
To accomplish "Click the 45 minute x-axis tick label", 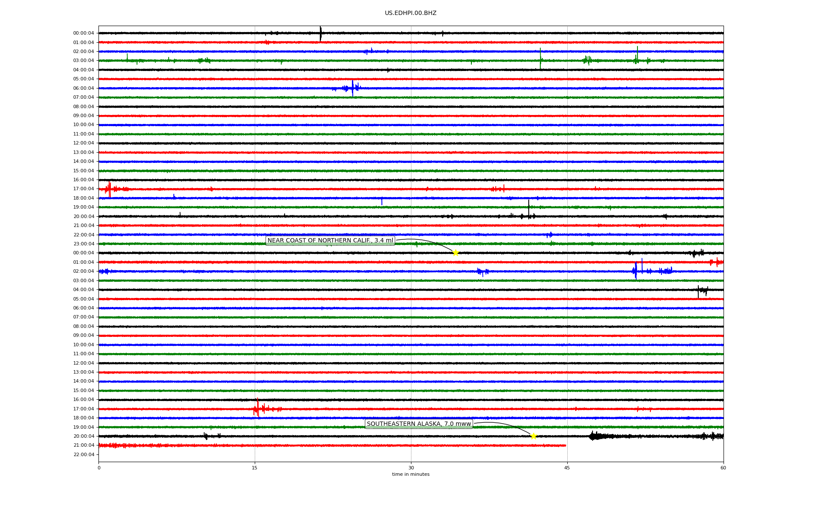I will [x=567, y=468].
